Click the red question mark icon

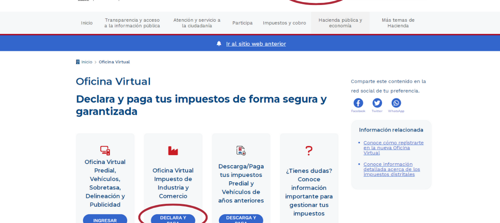[309, 150]
